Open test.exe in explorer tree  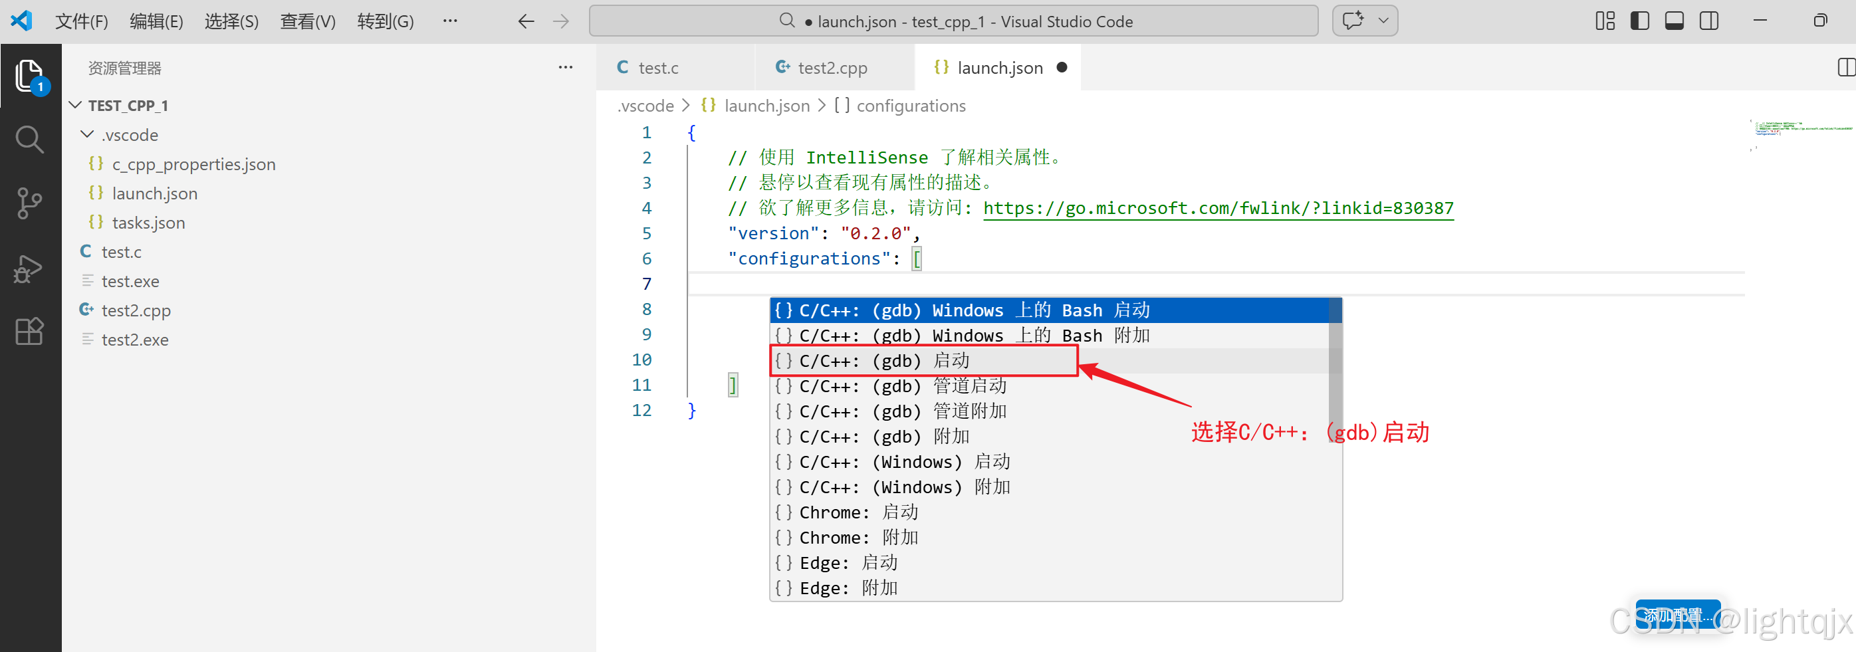[x=130, y=281]
